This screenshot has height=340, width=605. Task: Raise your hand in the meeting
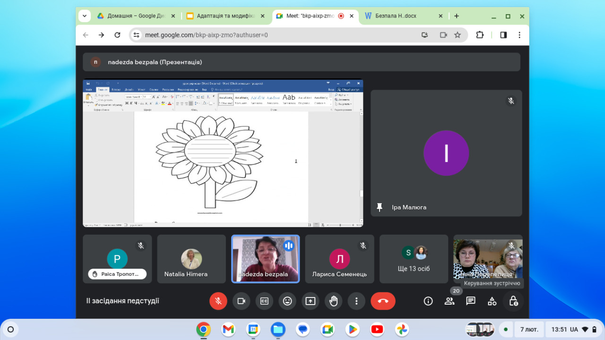click(334, 301)
